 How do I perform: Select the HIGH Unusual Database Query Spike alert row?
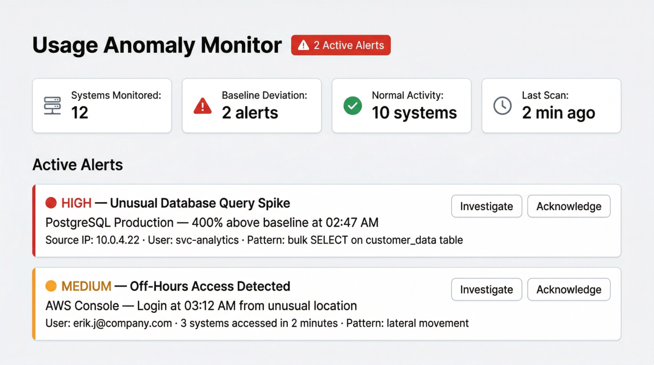tap(245, 221)
